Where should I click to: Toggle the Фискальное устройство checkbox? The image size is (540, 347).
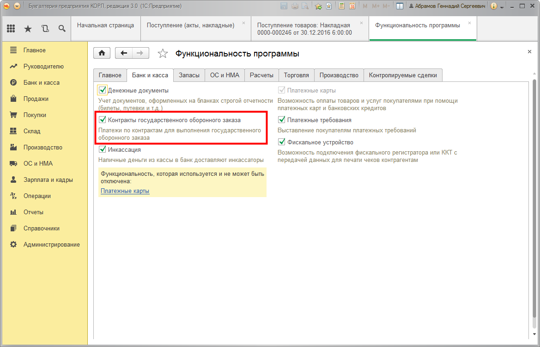(x=282, y=142)
